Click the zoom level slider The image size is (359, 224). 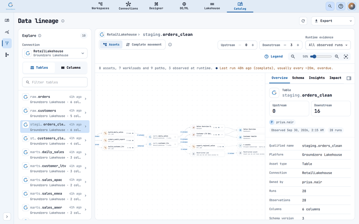click(x=321, y=56)
